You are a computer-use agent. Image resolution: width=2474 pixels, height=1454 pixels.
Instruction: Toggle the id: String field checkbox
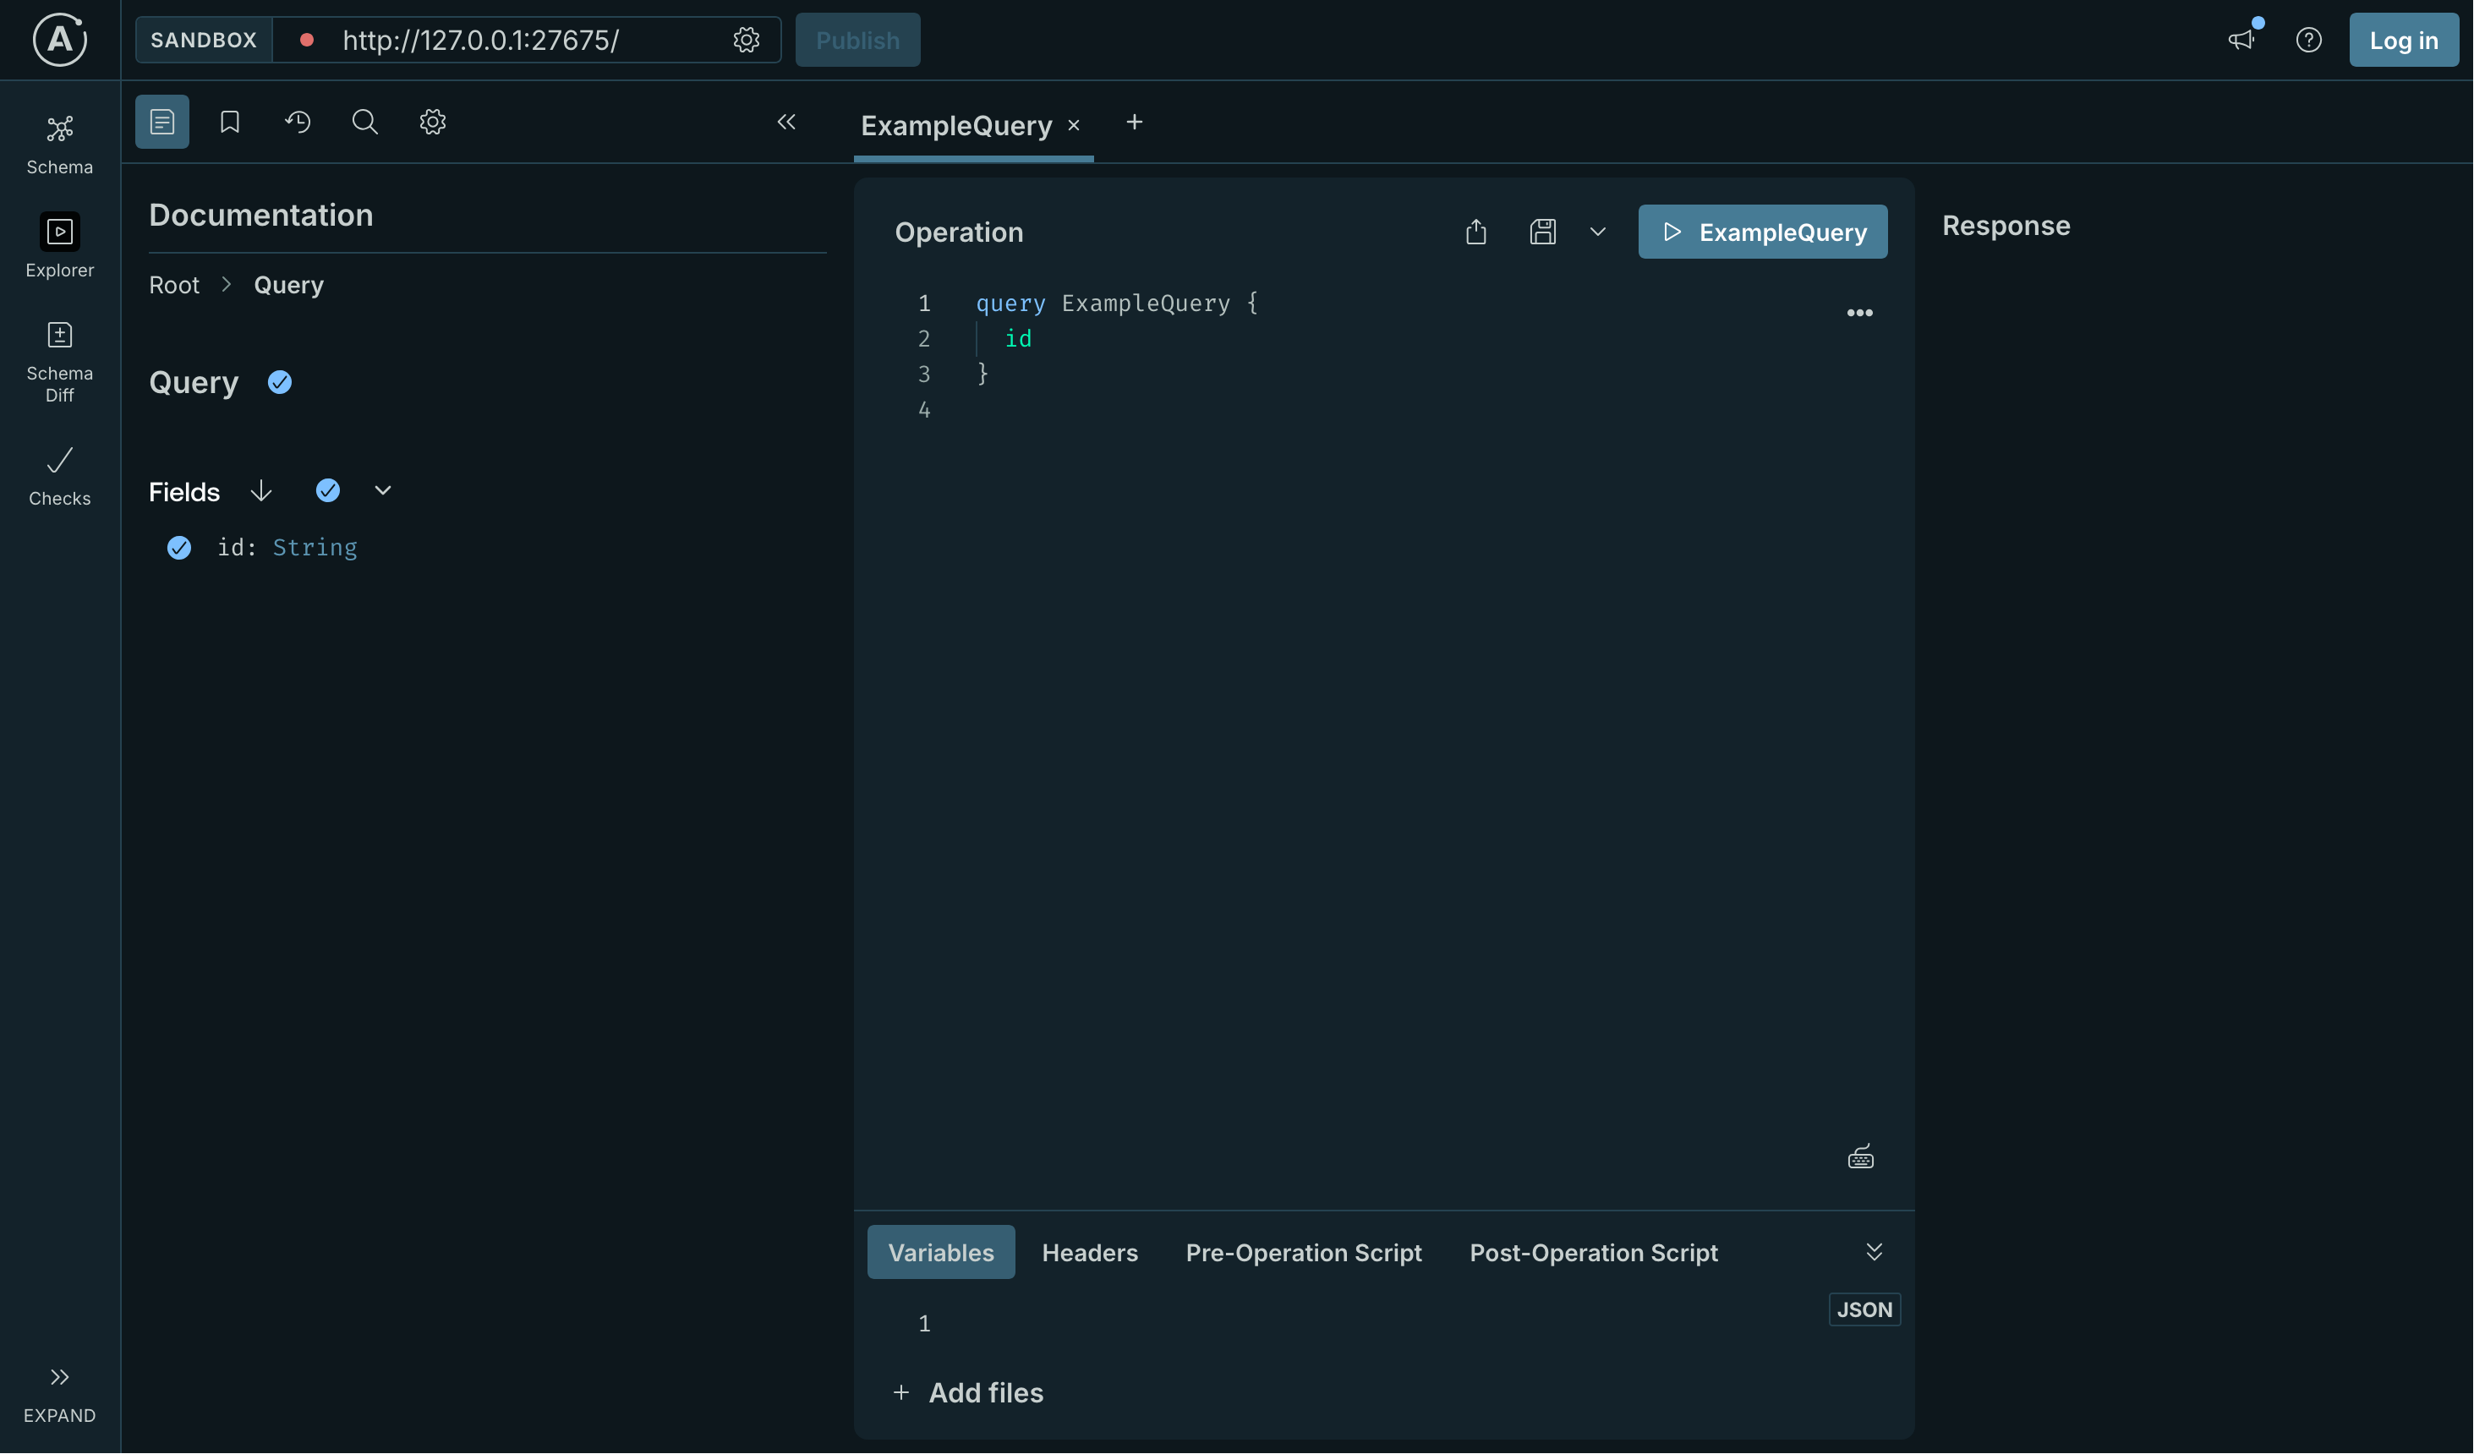(178, 548)
